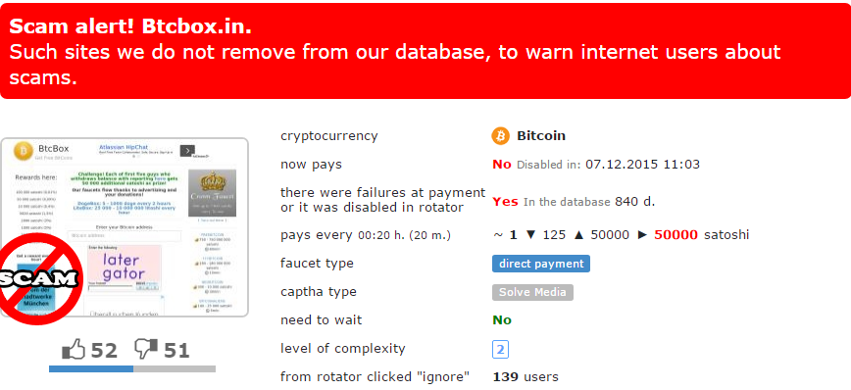Click the Scam alert Btcbox.in heading
Image resolution: width=851 pixels, height=390 pixels.
coord(130,26)
